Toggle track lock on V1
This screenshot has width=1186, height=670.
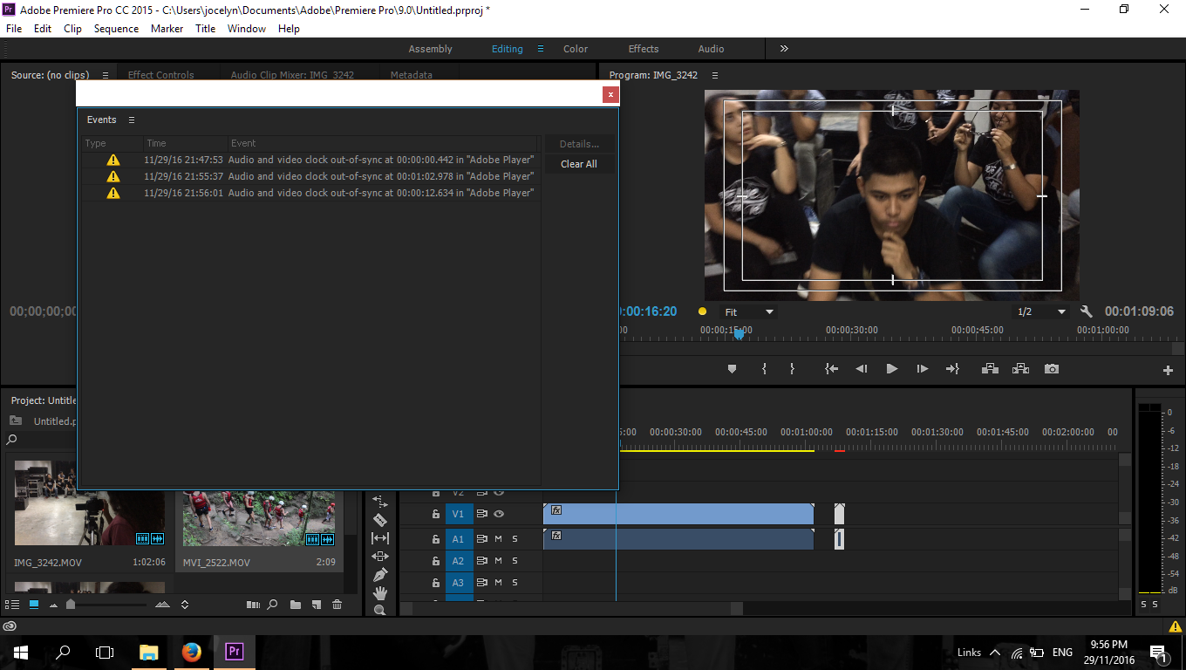(435, 515)
